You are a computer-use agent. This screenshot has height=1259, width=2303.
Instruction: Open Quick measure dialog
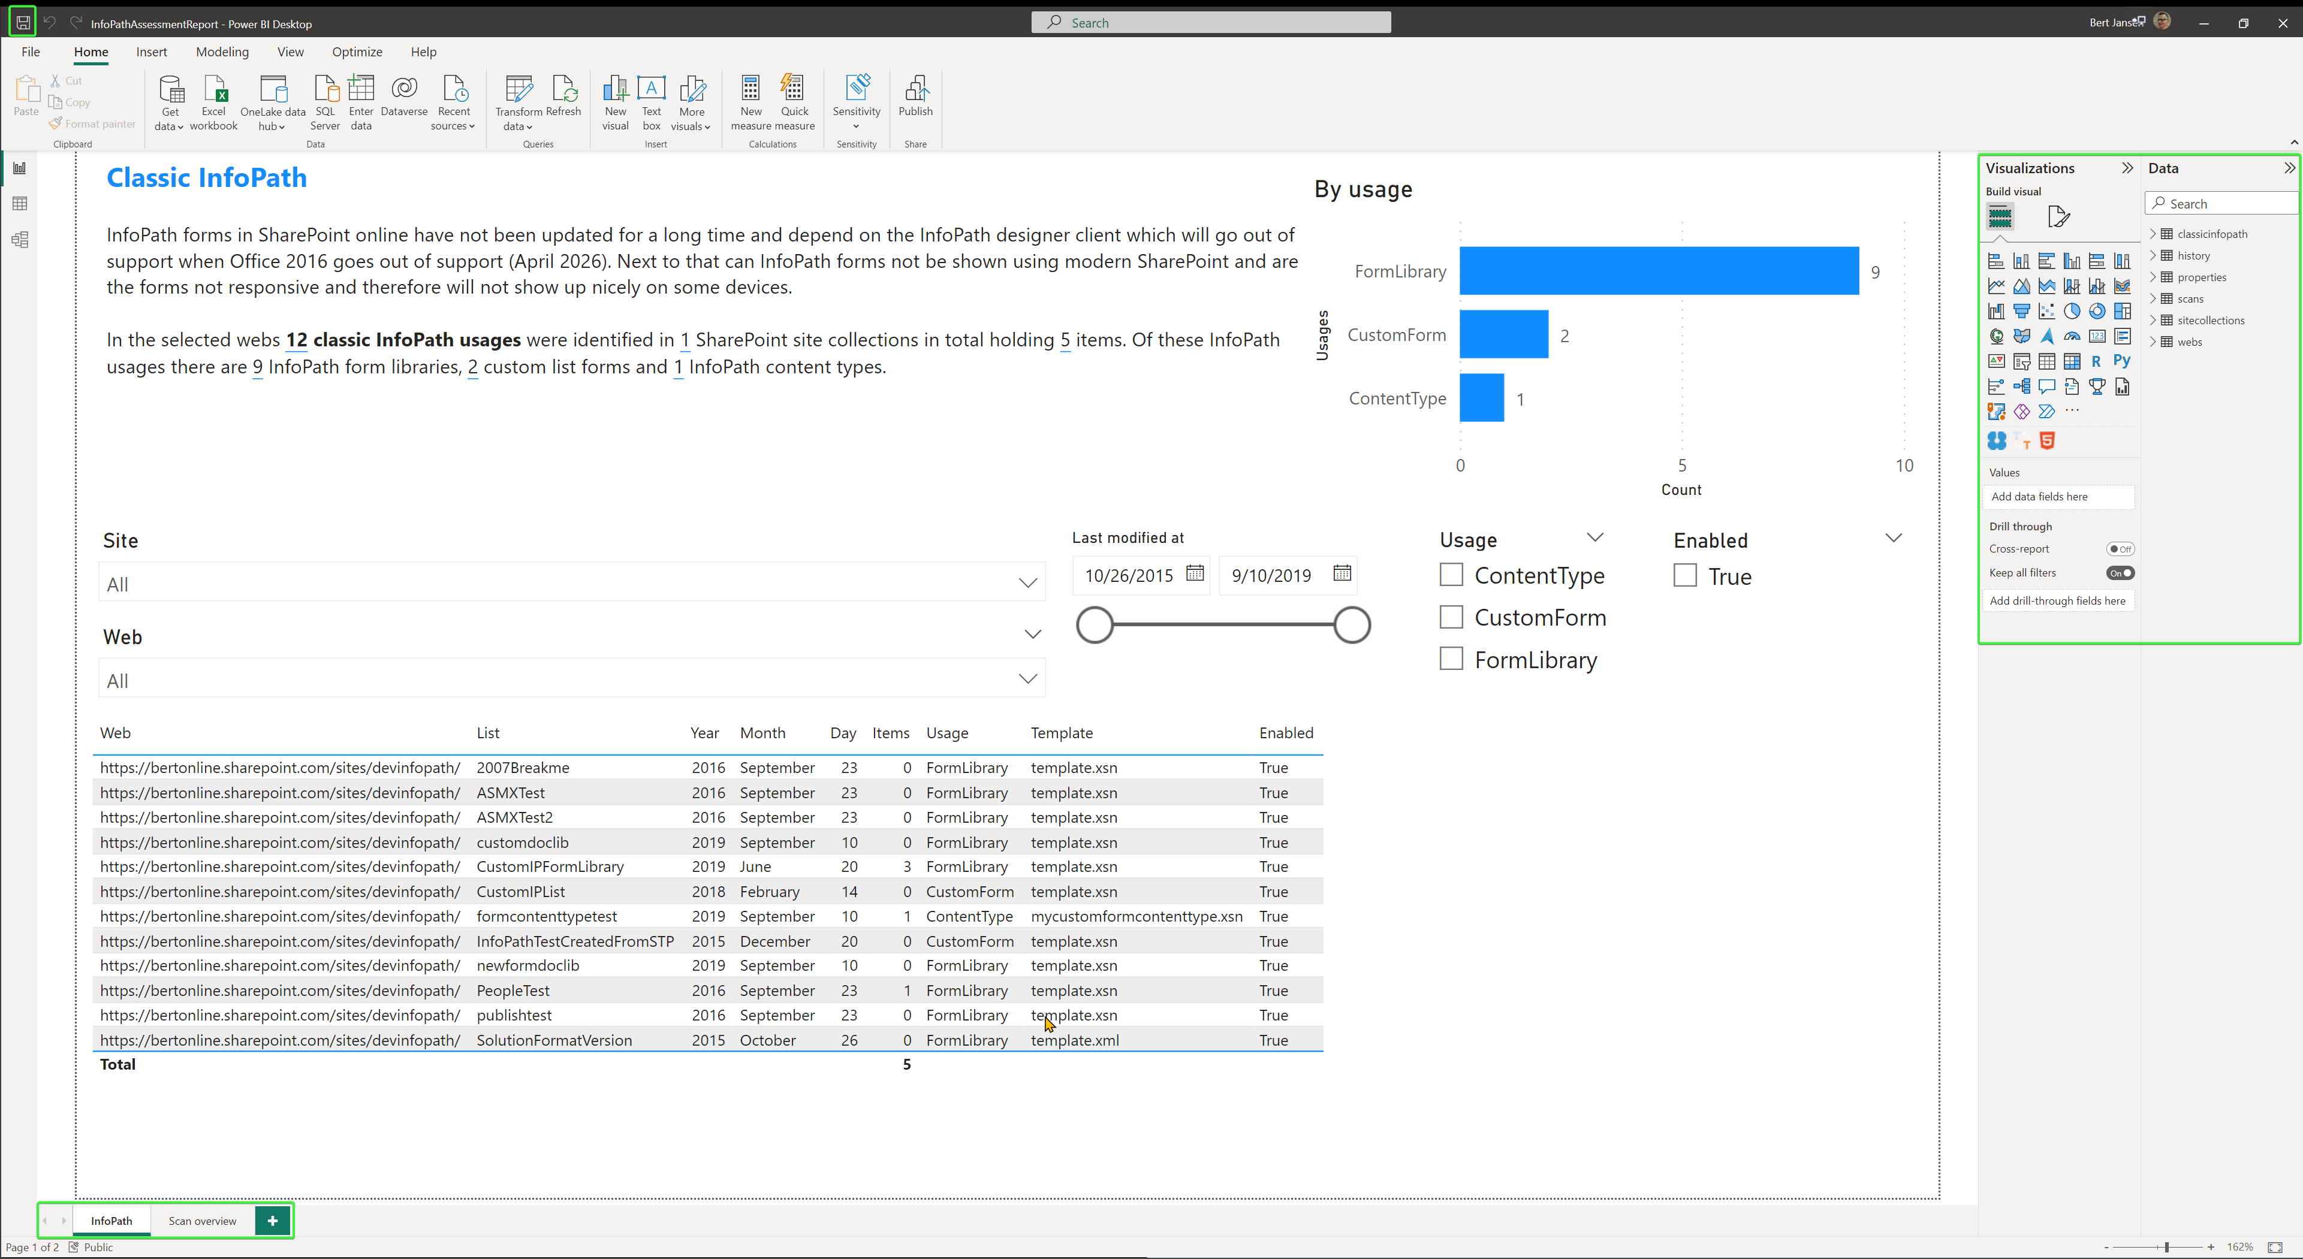[795, 102]
